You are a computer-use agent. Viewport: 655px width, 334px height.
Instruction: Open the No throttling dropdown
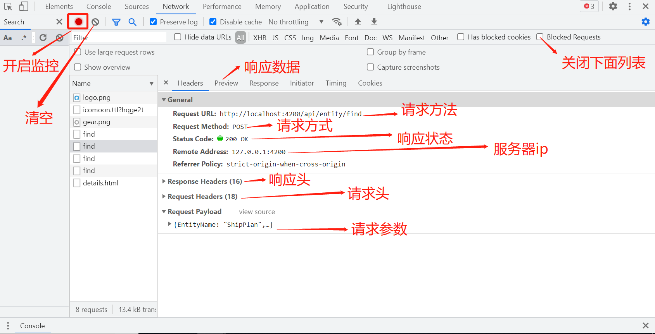tap(296, 22)
